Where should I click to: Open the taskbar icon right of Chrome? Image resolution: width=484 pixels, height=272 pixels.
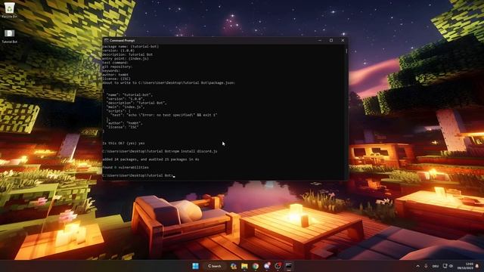[x=267, y=266]
